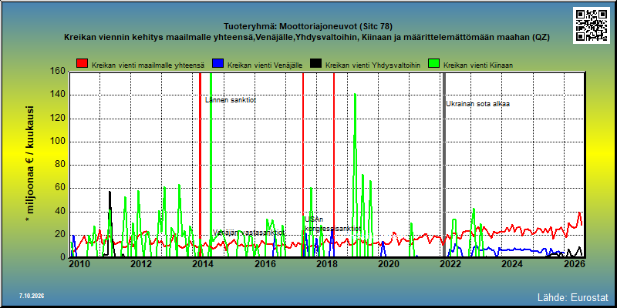Select legend label 'Kreikan vienti Venäjälle'

tap(265, 65)
